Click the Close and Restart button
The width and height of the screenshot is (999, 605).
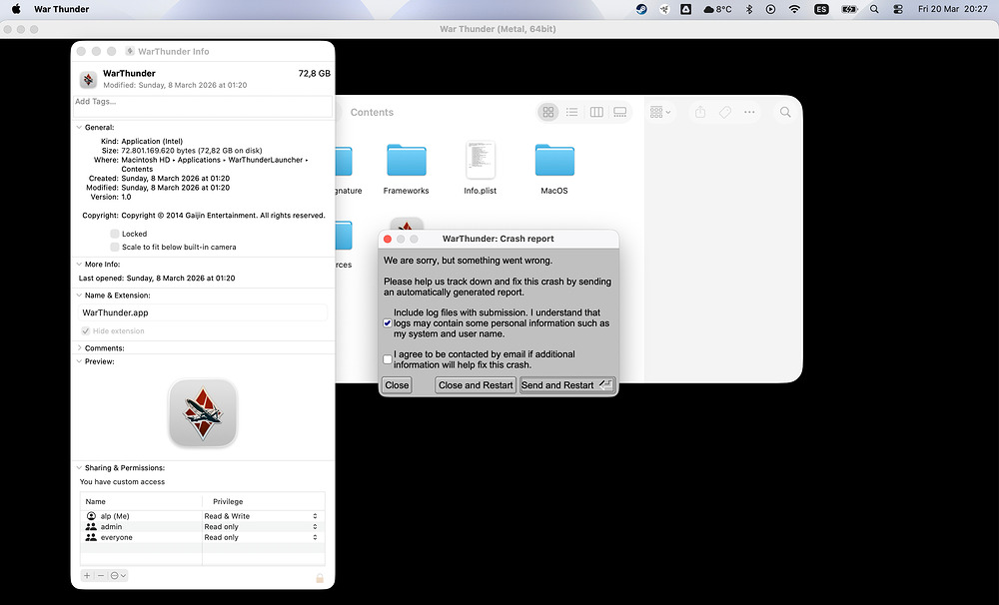point(476,385)
